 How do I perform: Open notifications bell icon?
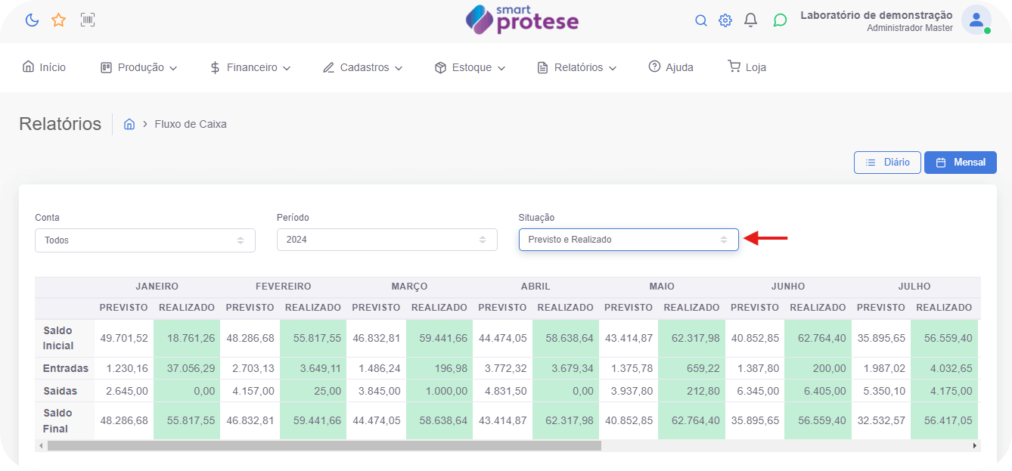click(750, 20)
